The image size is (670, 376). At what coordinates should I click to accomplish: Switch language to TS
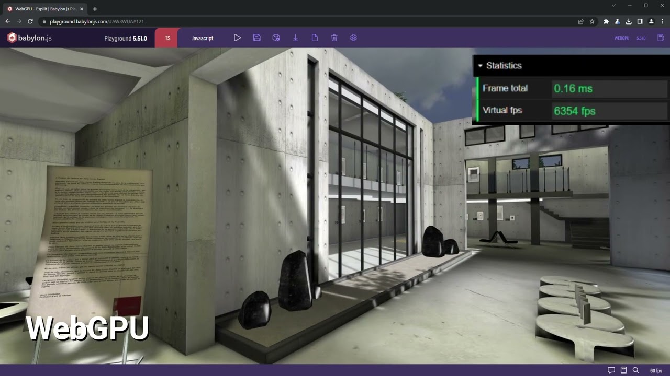pos(167,38)
